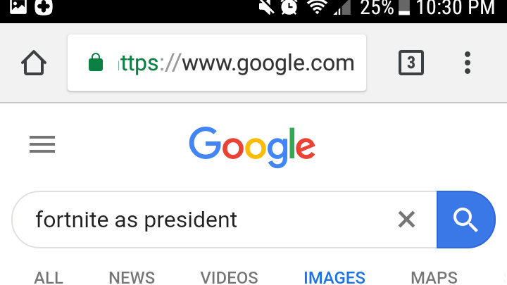Tap the 25% battery indicator
The width and height of the screenshot is (507, 285).
[384, 7]
